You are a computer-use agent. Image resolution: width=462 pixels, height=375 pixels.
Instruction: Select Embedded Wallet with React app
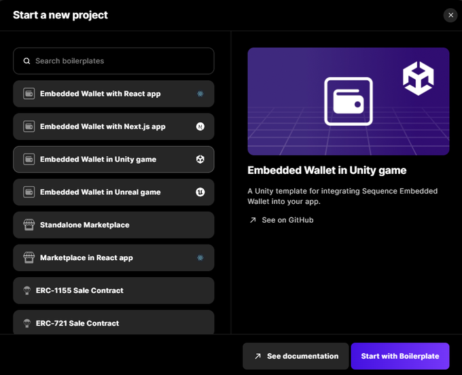113,94
